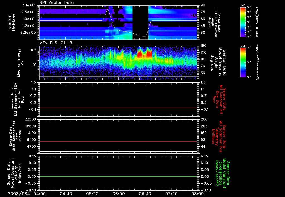The width and height of the screenshot is (285, 197).
Task: Click the "MU Scanner +30V Raw Data" axis label
Action: pyautogui.click(x=18, y=100)
